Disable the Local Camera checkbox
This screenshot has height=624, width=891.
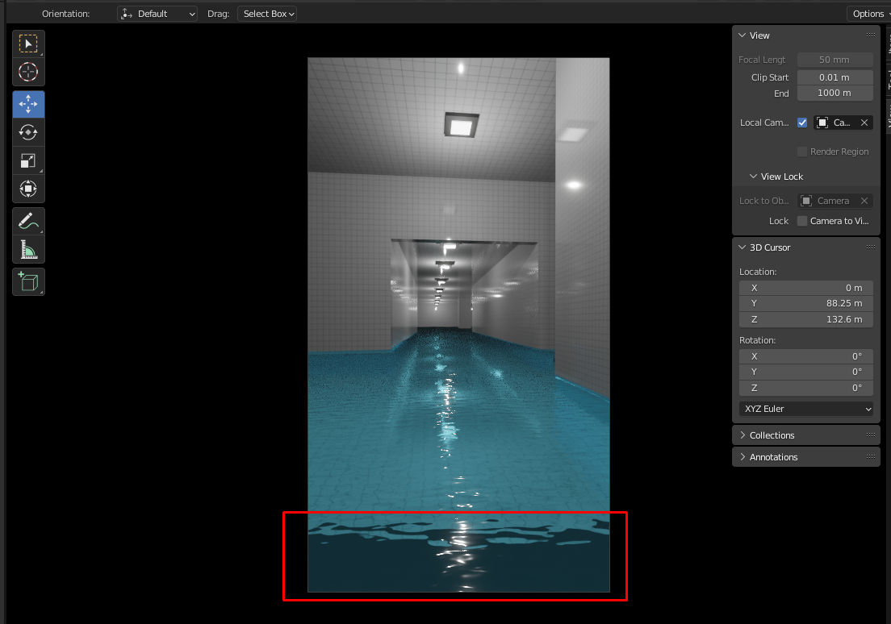[x=802, y=123]
